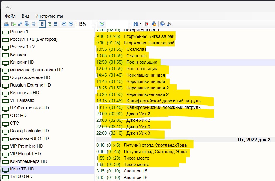The width and height of the screenshot is (275, 181).
Task: Click the binoculars search icon
Action: tap(136, 24)
